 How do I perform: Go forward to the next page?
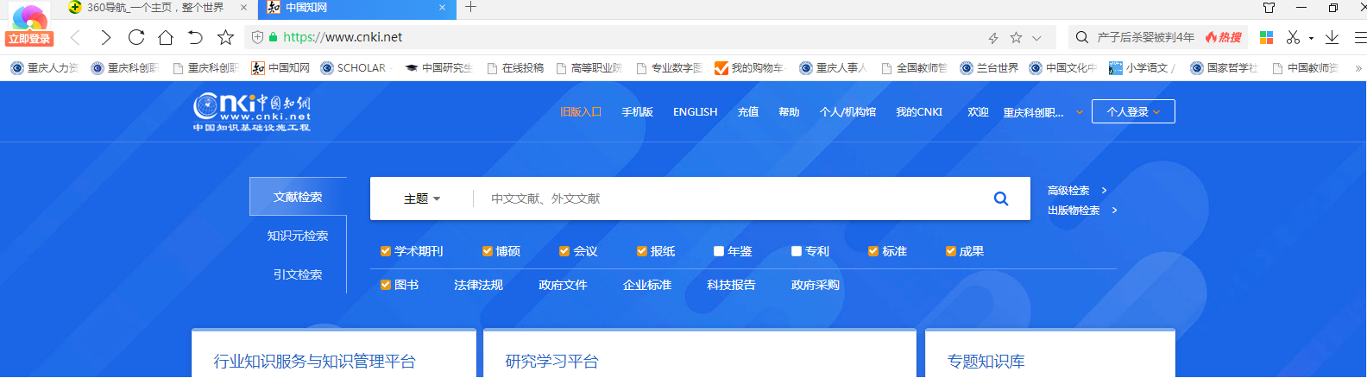coord(105,37)
